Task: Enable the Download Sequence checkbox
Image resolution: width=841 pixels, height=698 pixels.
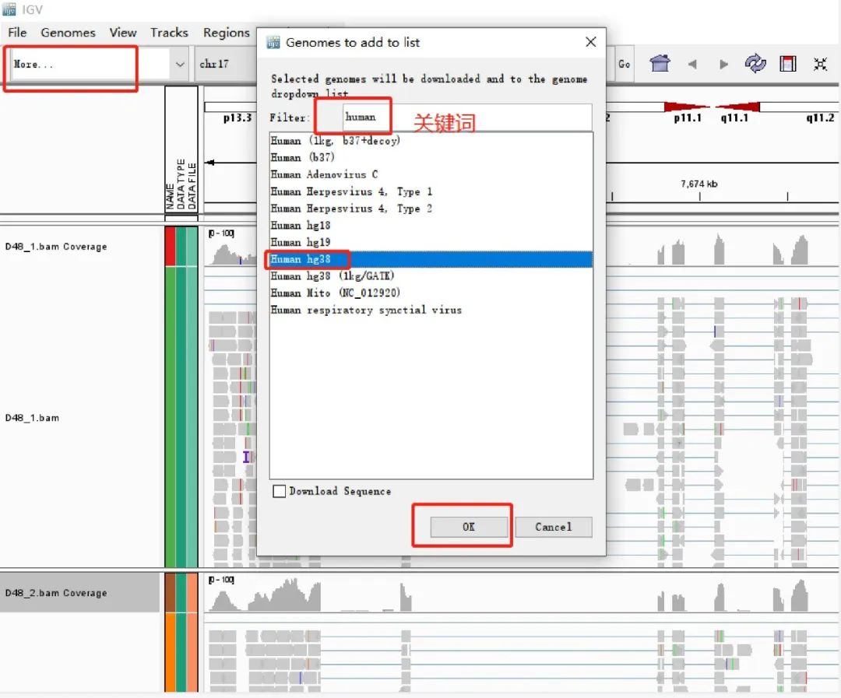Action: [279, 491]
